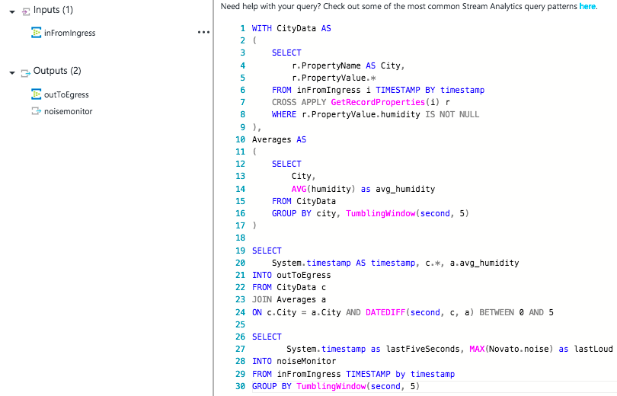The width and height of the screenshot is (617, 396).
Task: Click 'SELECT' keyword on line 19
Action: pos(267,251)
